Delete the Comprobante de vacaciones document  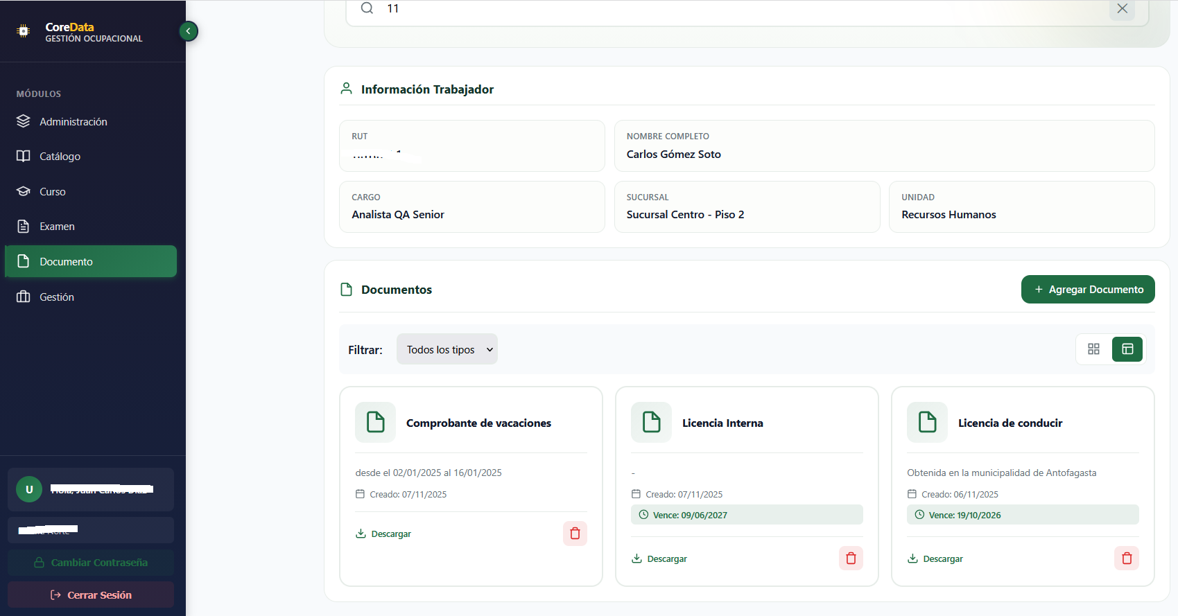pos(575,534)
